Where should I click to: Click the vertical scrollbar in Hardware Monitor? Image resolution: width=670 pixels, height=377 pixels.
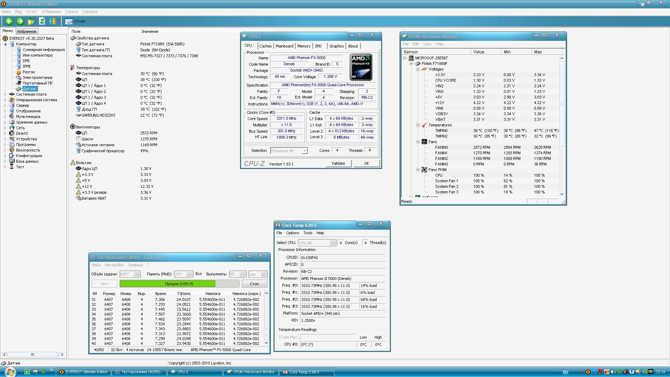562,126
